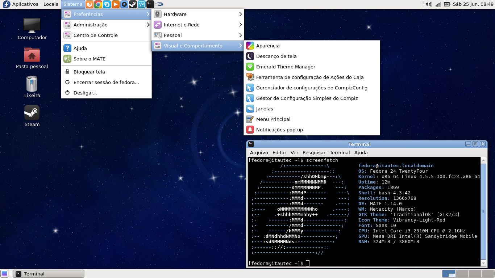495x278 pixels.
Task: Open the Lixeira trash icon on the desktop
Action: coord(32,87)
